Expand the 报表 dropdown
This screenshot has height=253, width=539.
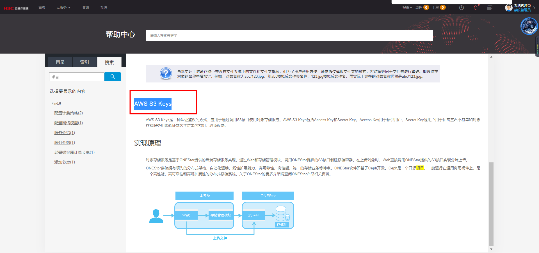(x=407, y=8)
